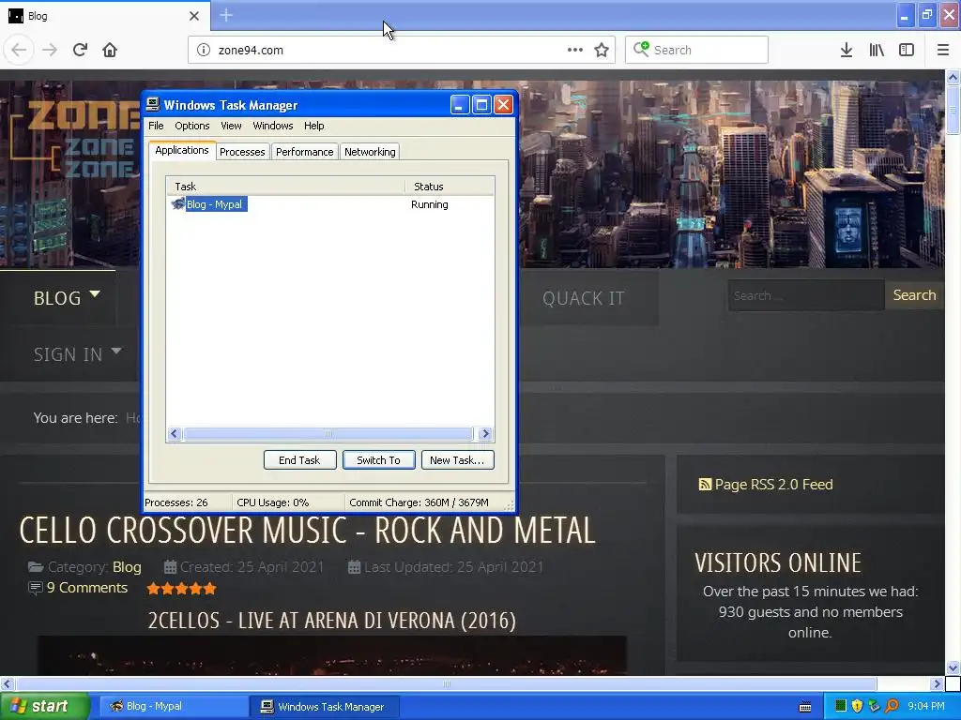Click the five-star article rating

(x=181, y=589)
